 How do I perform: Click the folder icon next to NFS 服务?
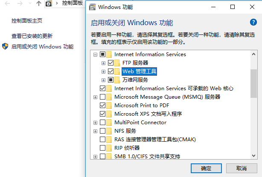[x=109, y=131]
